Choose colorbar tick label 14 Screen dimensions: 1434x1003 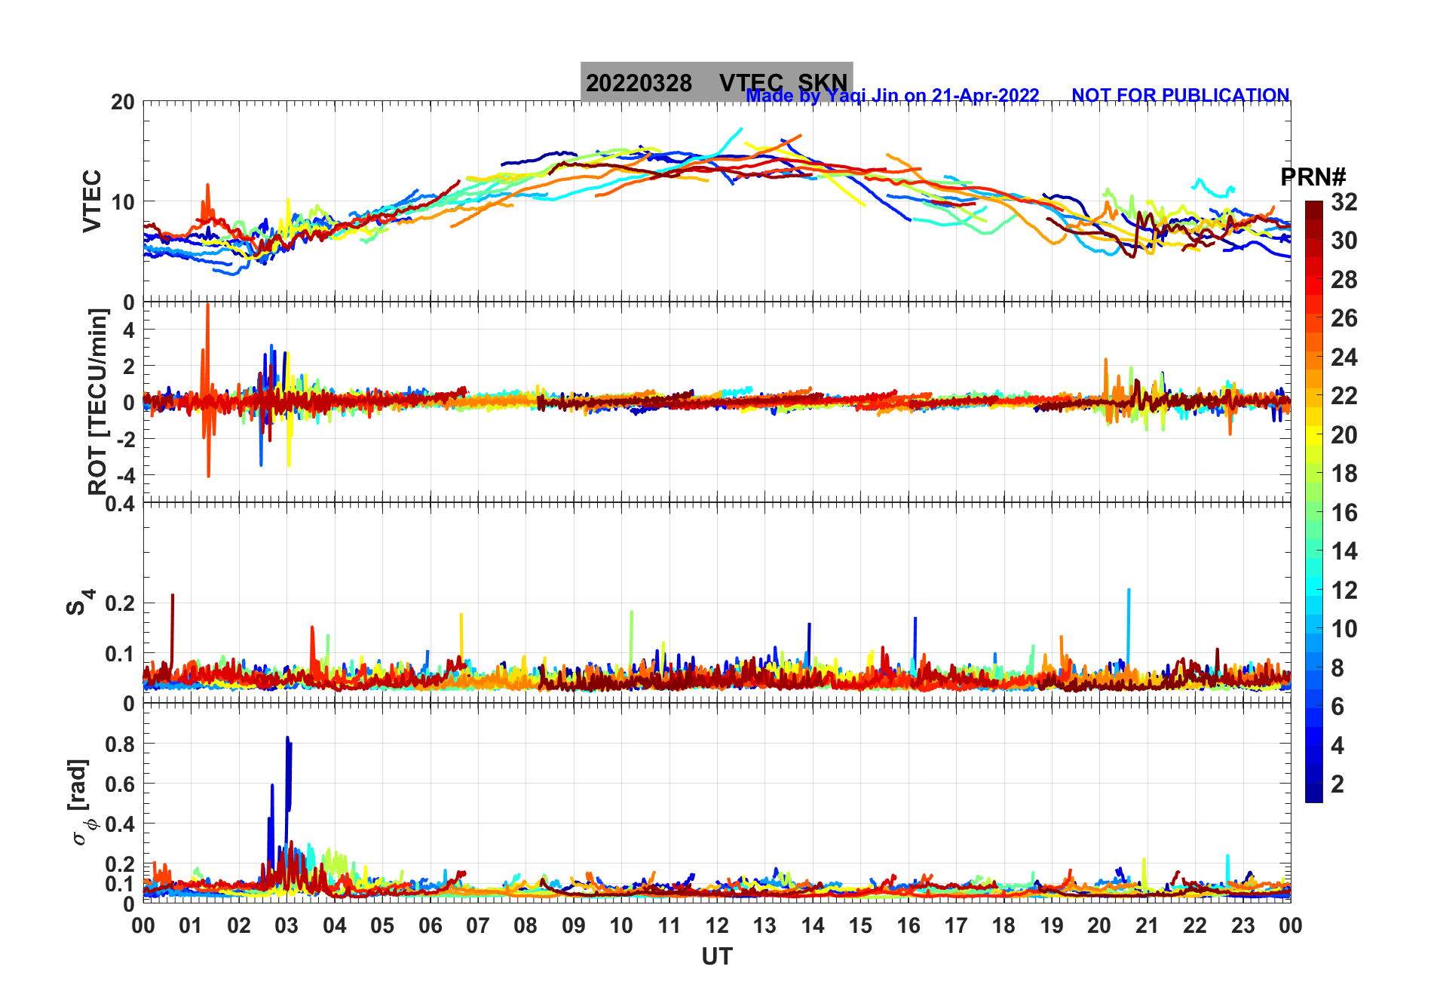coord(1344,551)
